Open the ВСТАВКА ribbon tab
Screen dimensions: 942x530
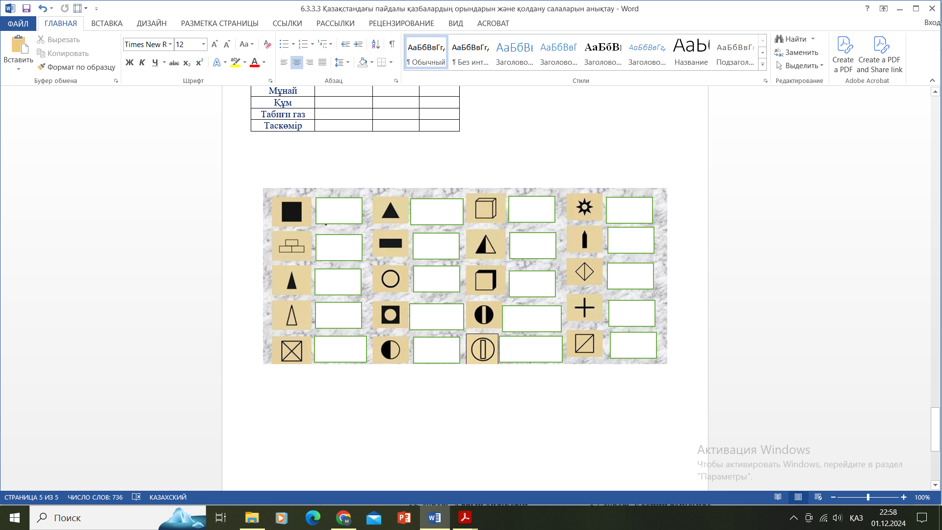point(106,23)
